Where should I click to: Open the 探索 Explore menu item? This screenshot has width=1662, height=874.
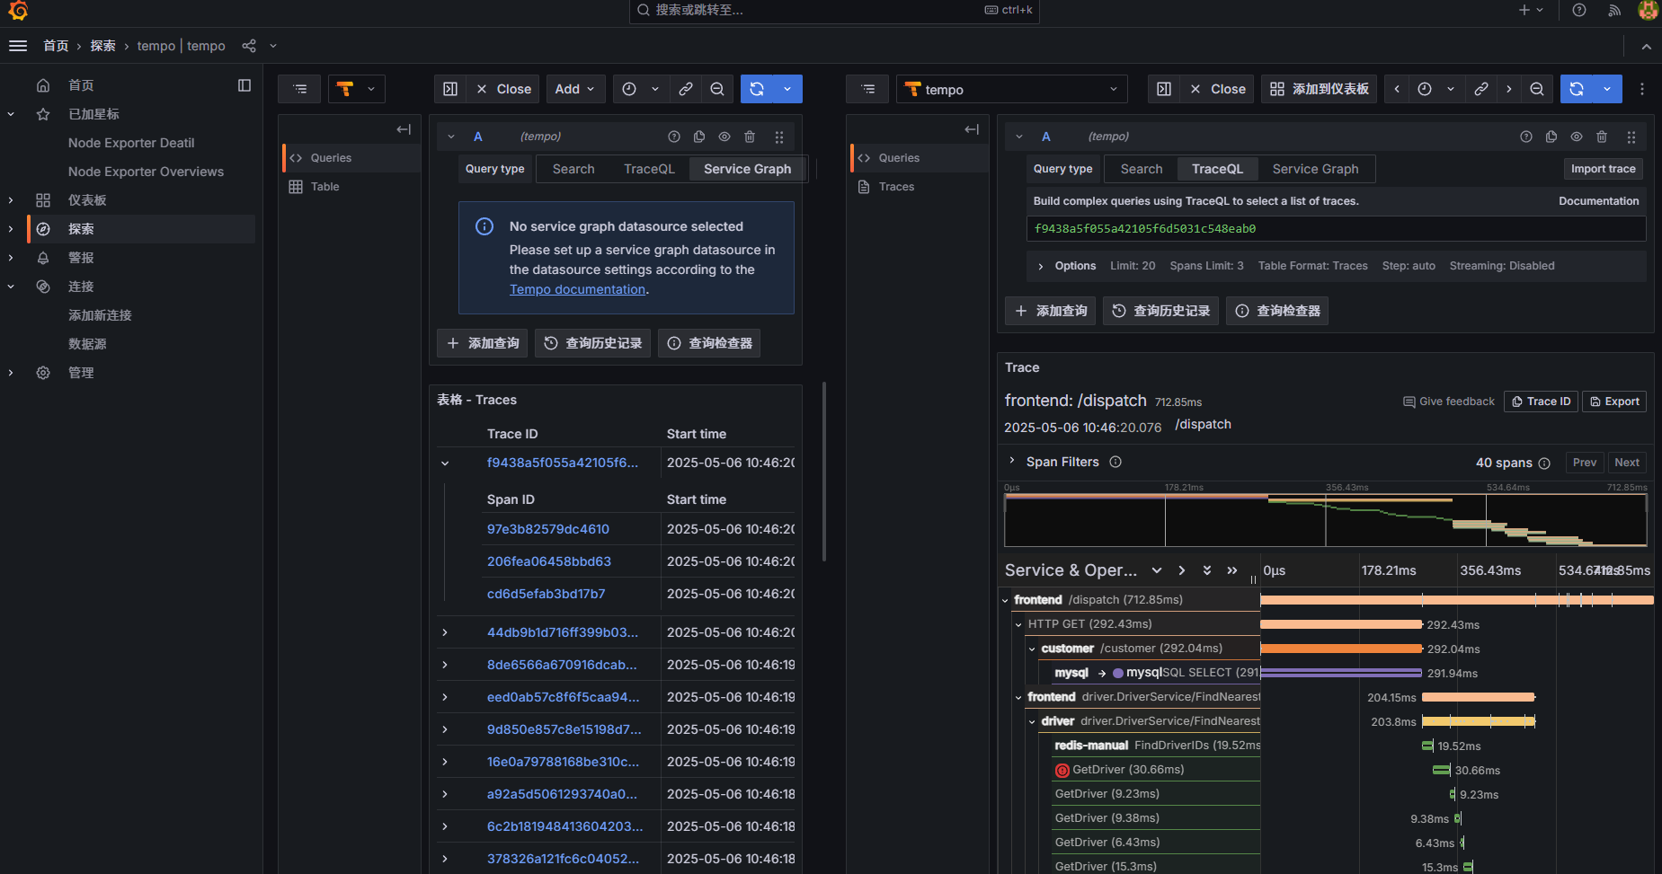click(81, 229)
